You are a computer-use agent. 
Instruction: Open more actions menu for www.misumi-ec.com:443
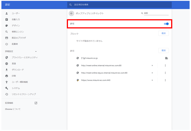tap(165, 80)
